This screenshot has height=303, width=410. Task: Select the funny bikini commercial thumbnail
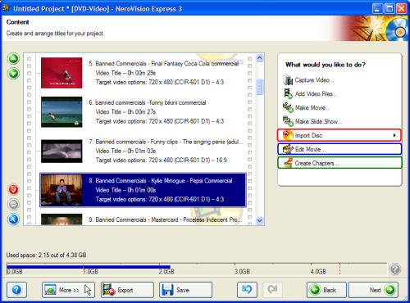[x=61, y=112]
